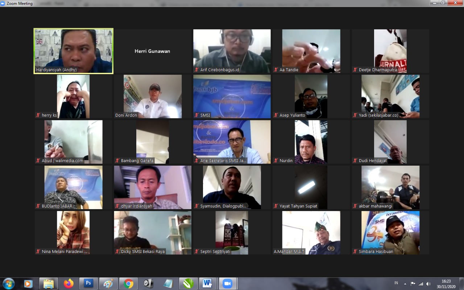Click the Zoom icon in the taskbar
Screen dimensions: 464x290
(227, 283)
